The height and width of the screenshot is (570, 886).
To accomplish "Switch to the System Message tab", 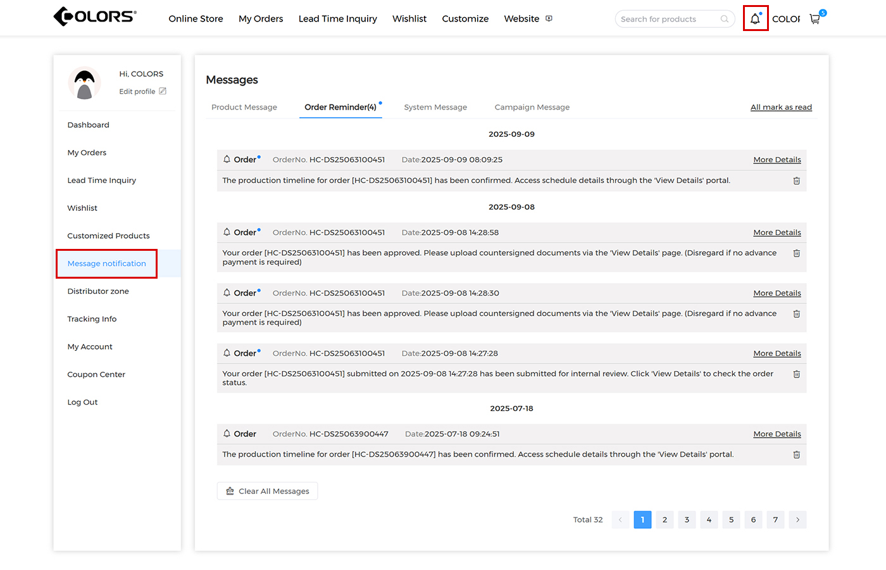I will pos(435,107).
